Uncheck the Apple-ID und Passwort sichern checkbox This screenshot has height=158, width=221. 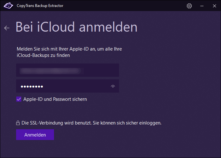pos(19,99)
